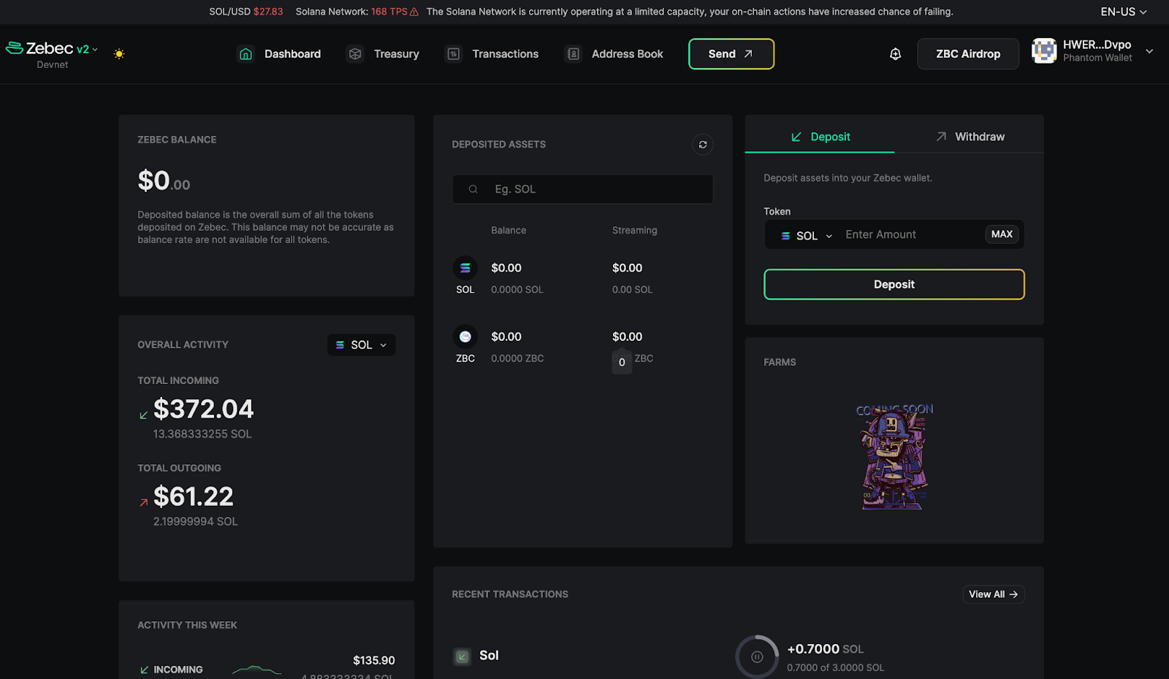Click the 0.00 SOL streaming amount
Viewport: 1169px width, 679px height.
click(x=633, y=290)
